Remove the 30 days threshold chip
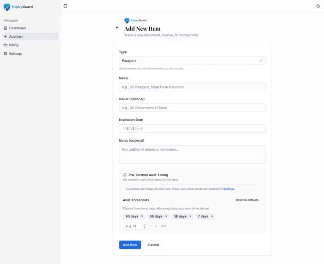Viewport: 324px width, 264px height. tap(190, 216)
